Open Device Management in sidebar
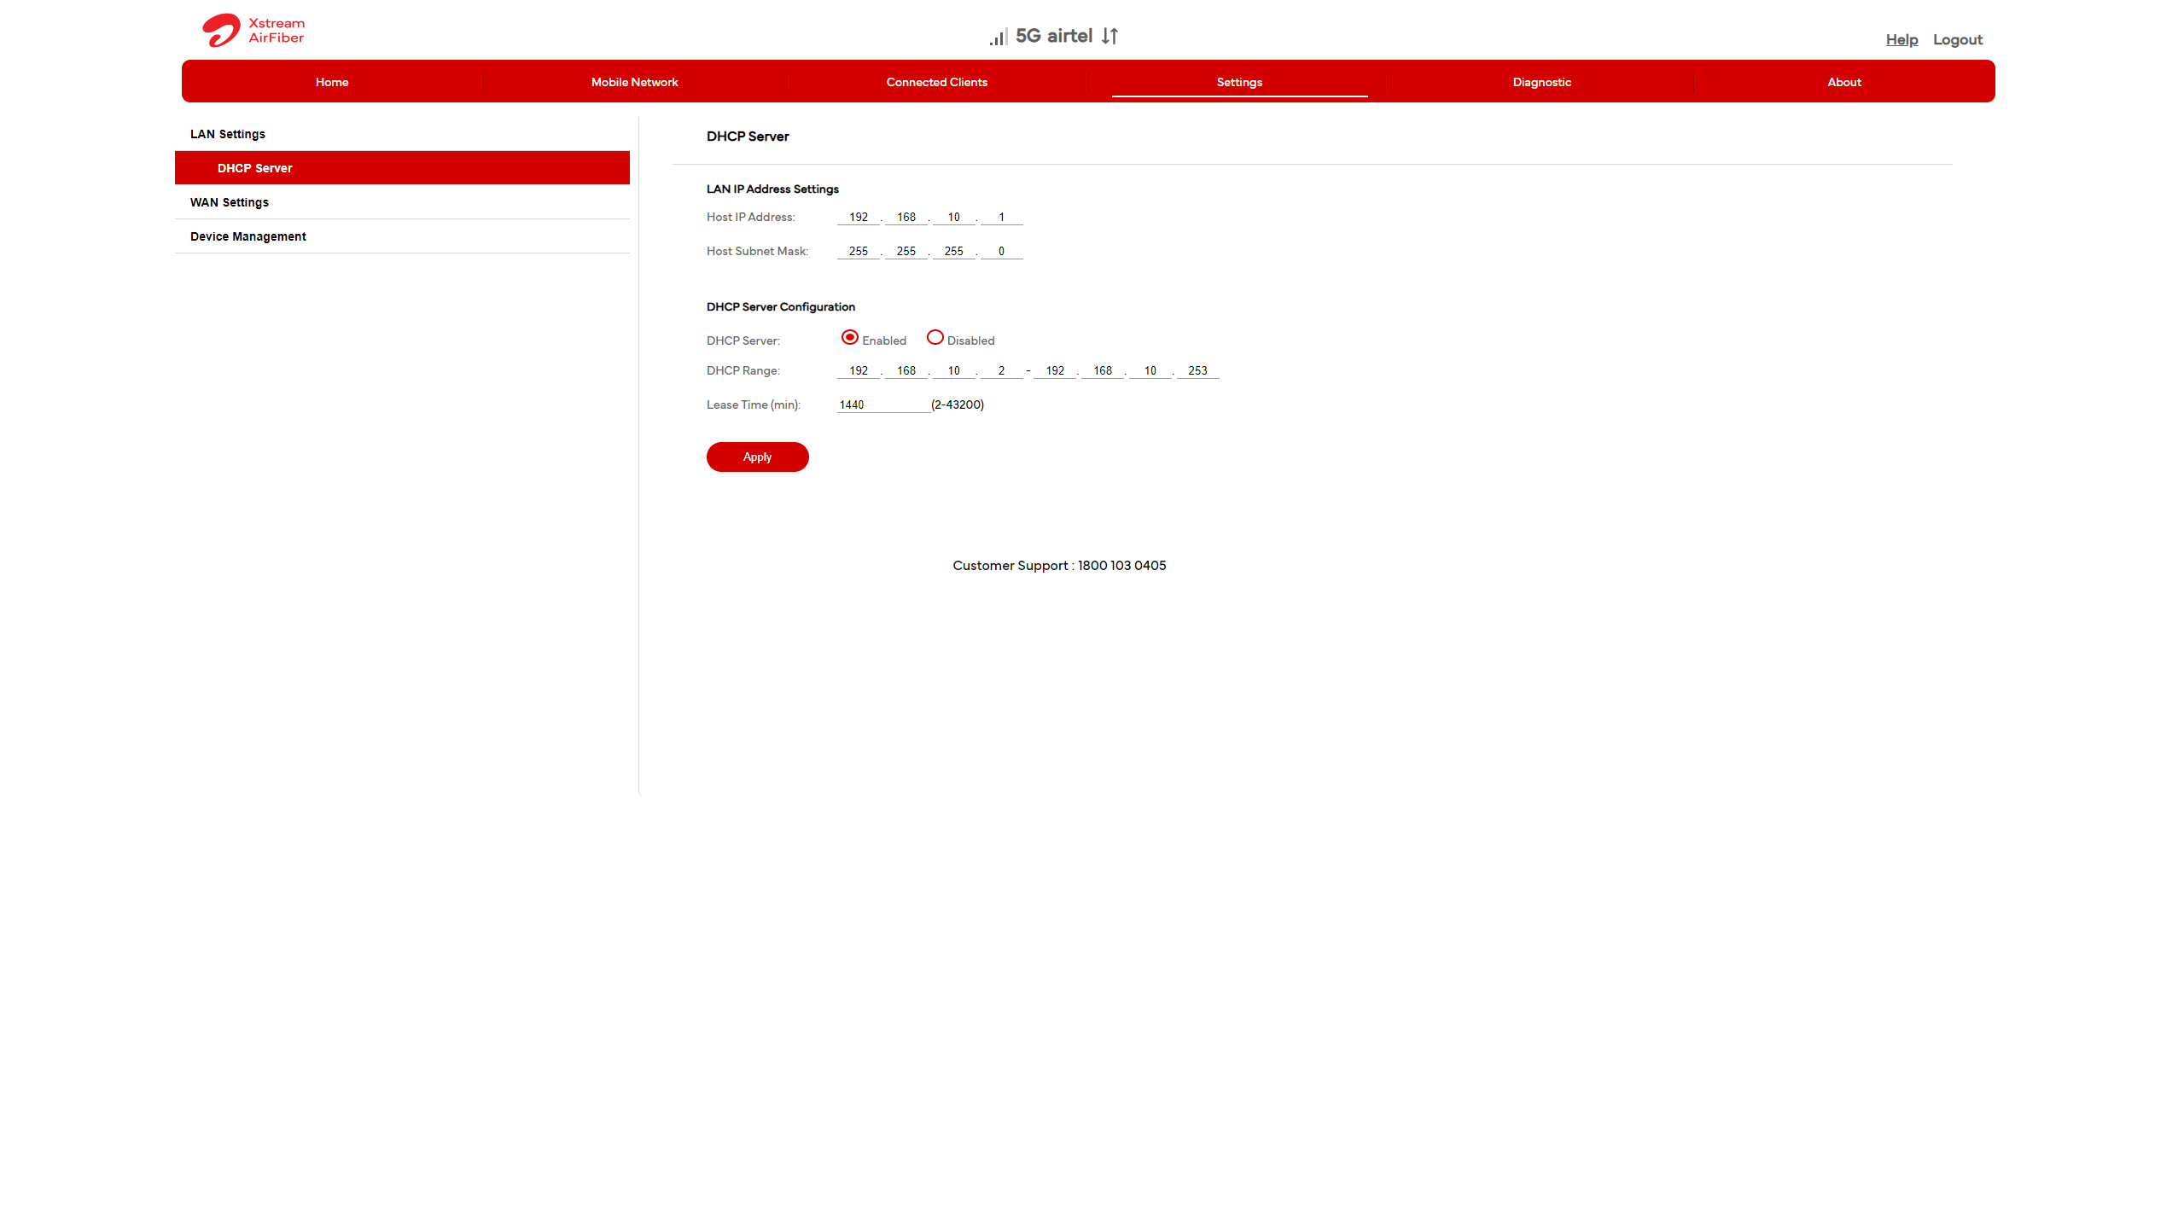This screenshot has width=2184, height=1228. pyautogui.click(x=402, y=236)
